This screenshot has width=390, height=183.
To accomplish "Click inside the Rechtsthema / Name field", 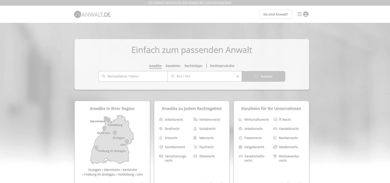I will (133, 76).
